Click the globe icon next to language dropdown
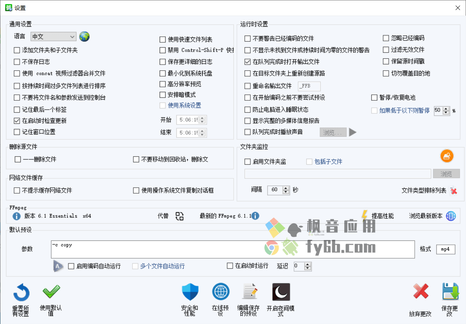 [x=85, y=36]
